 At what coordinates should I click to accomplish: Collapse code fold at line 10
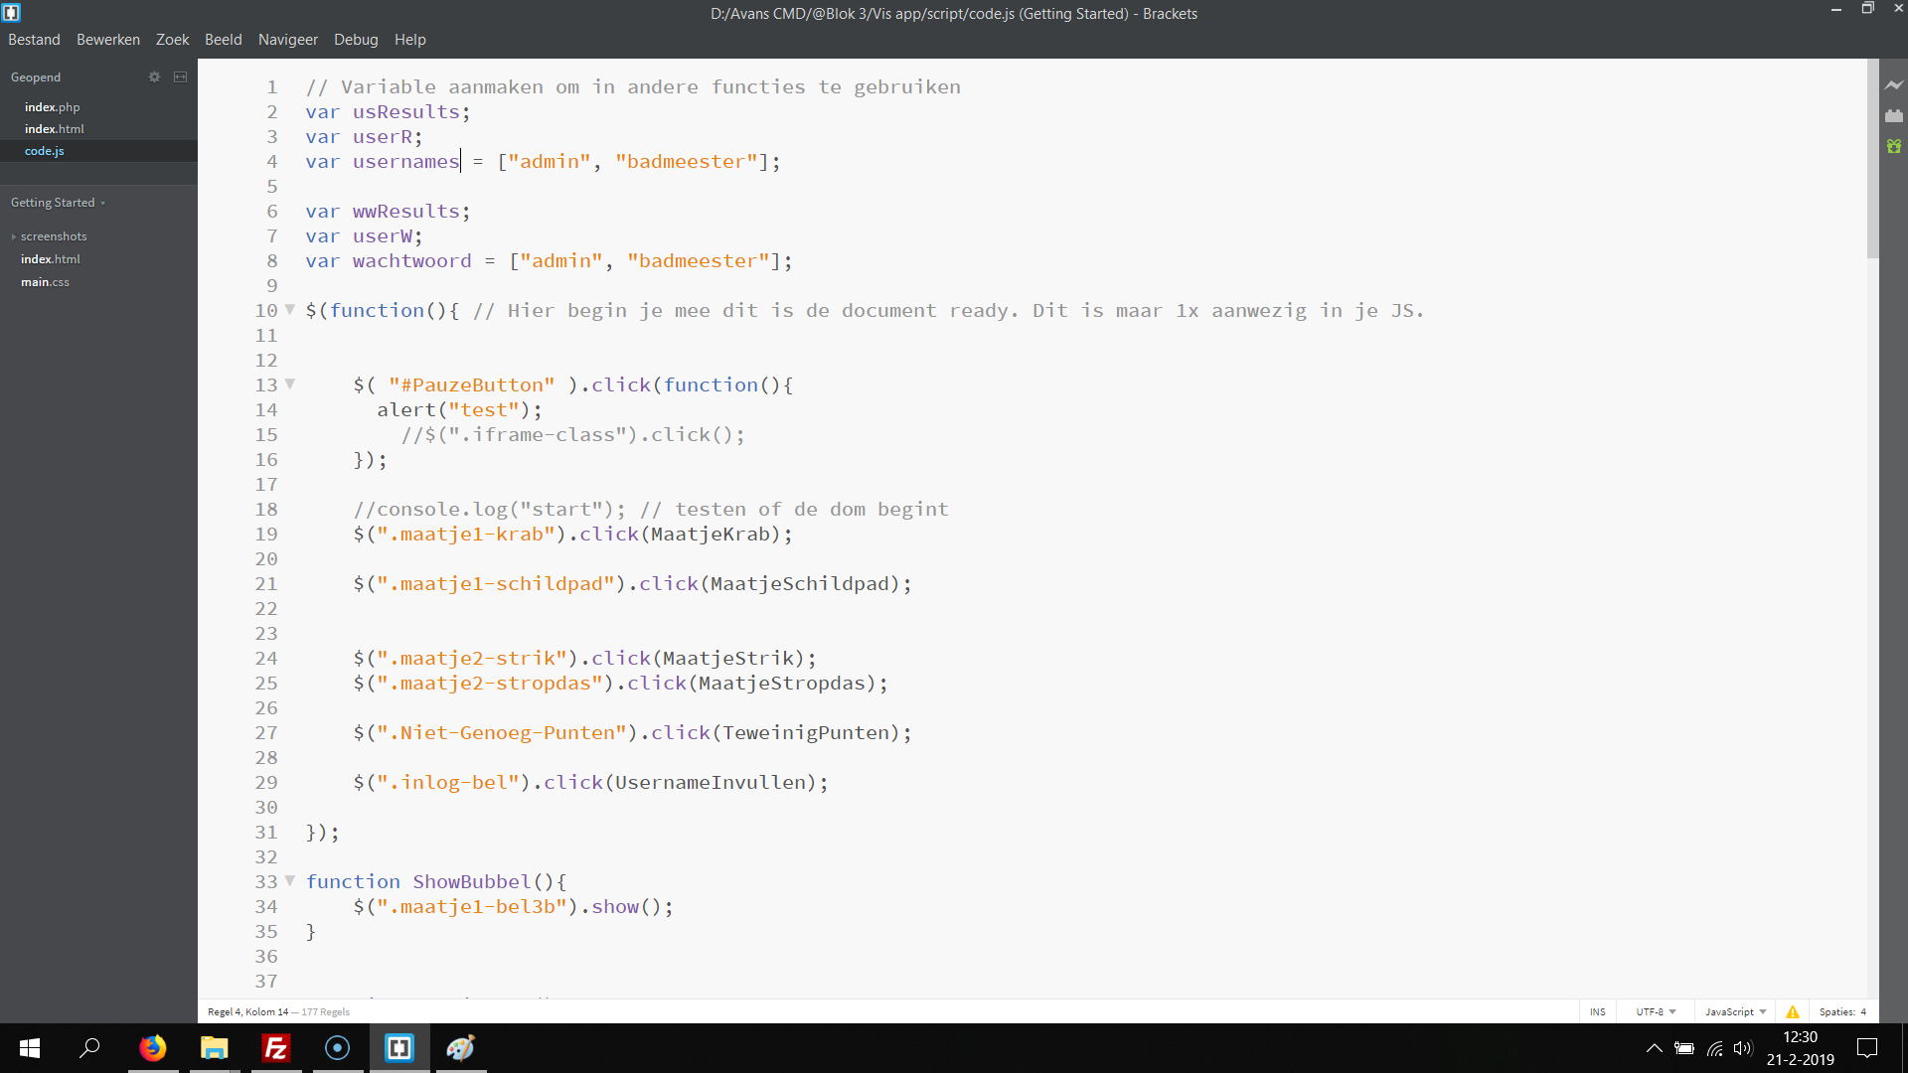[x=290, y=309]
